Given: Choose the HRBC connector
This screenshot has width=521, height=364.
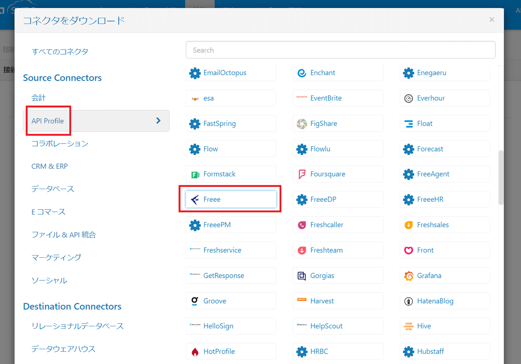Looking at the screenshot, I should coord(338,351).
